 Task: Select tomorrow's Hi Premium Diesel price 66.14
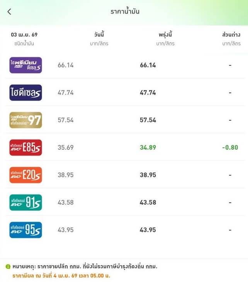click(148, 65)
